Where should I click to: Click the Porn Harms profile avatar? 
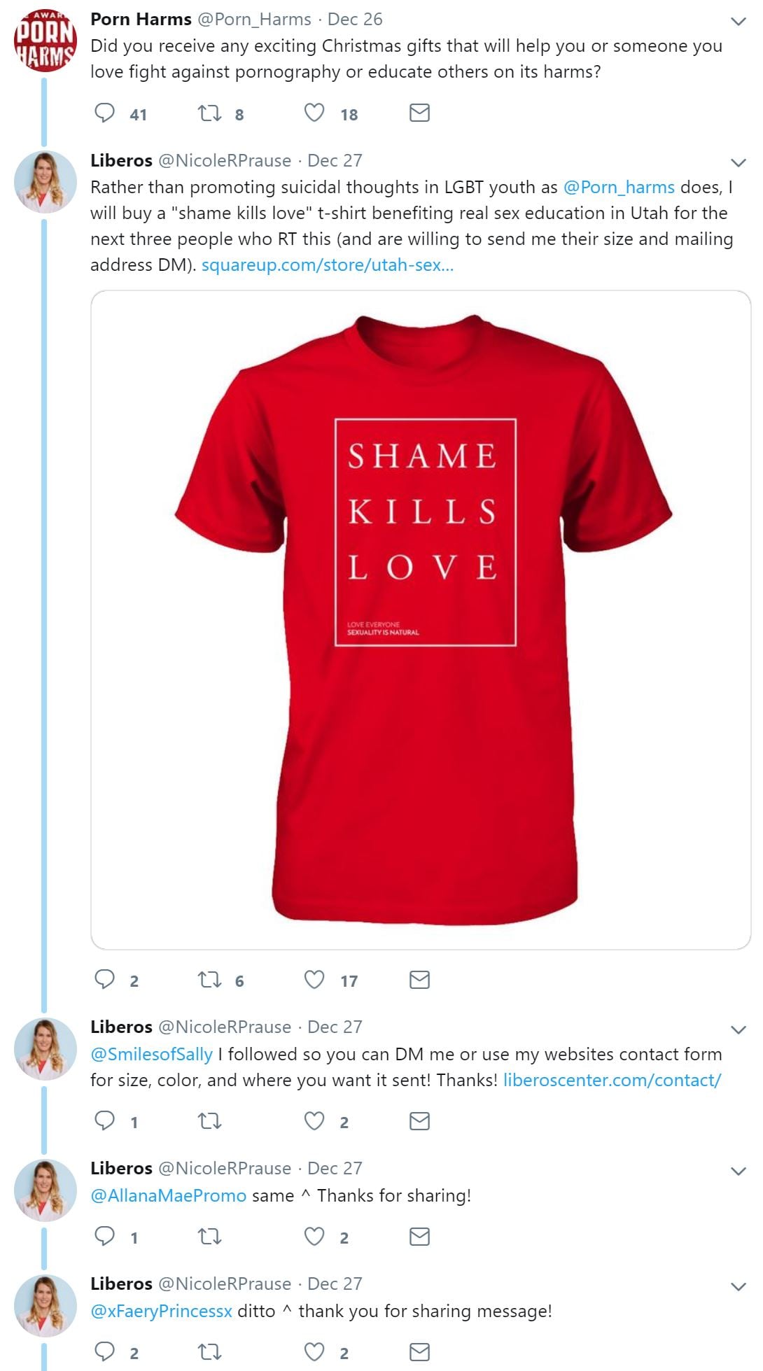45,41
